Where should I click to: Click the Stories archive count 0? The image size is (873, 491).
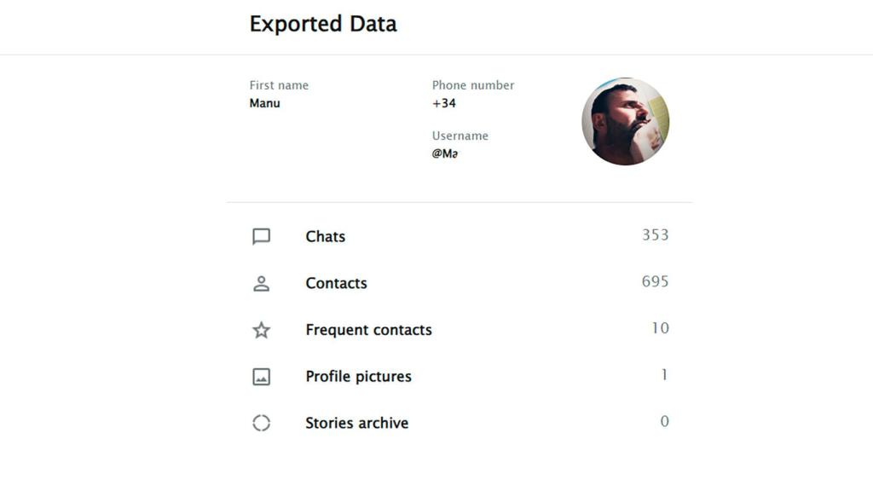tap(665, 421)
